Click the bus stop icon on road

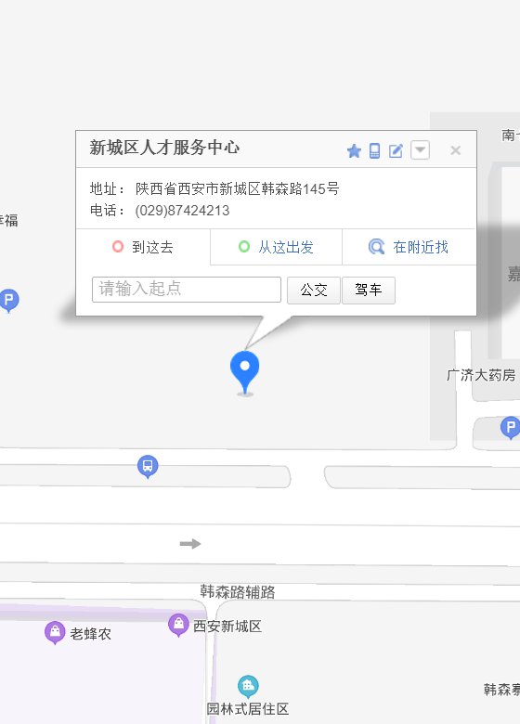tap(148, 466)
